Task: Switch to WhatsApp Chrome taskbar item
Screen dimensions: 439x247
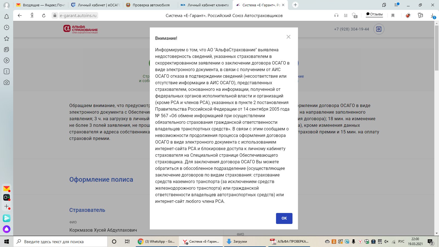Action: [x=157, y=242]
